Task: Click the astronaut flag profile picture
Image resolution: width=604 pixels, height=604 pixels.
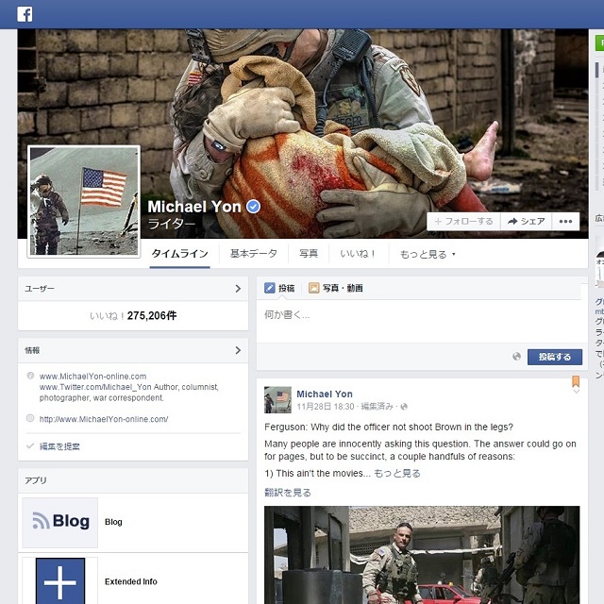Action: pyautogui.click(x=84, y=201)
